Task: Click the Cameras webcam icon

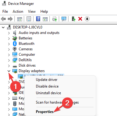Action: coord(15,49)
